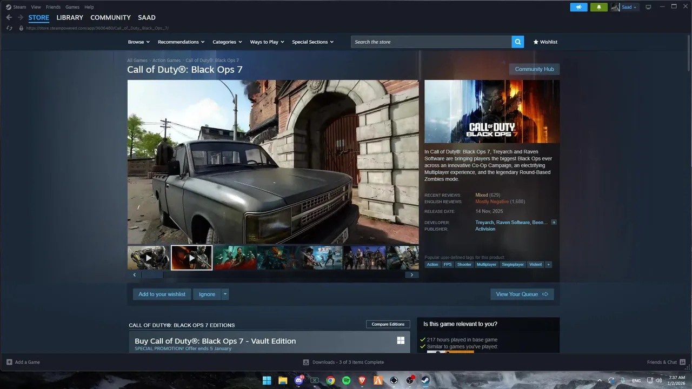Open Discord from the taskbar
692x389 pixels.
point(299,380)
